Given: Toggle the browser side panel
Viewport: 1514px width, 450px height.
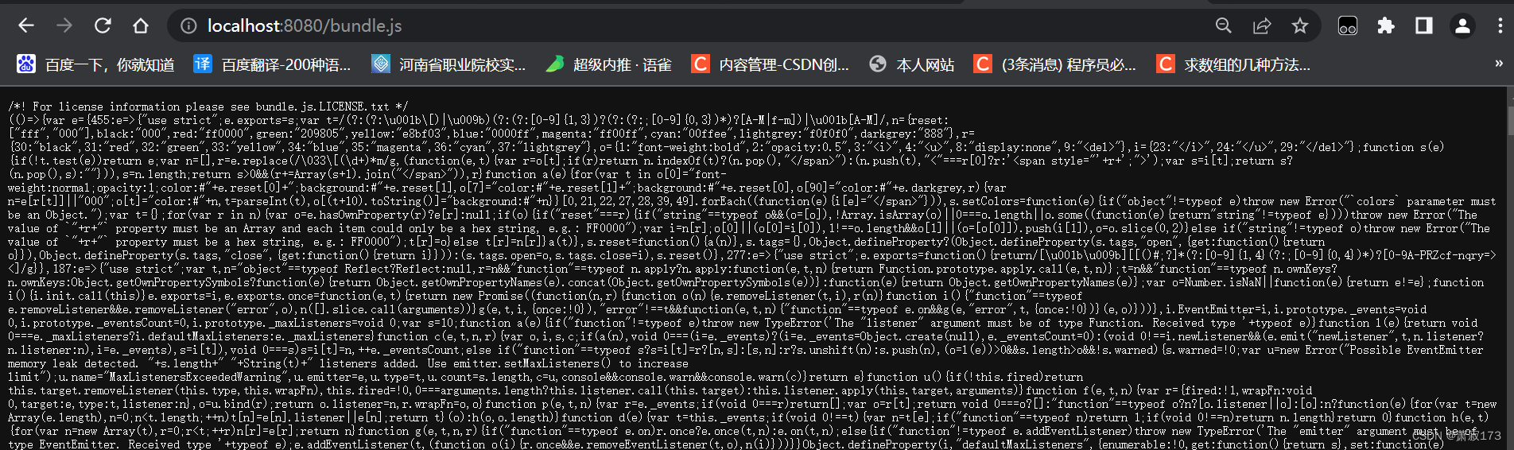Looking at the screenshot, I should point(1424,25).
